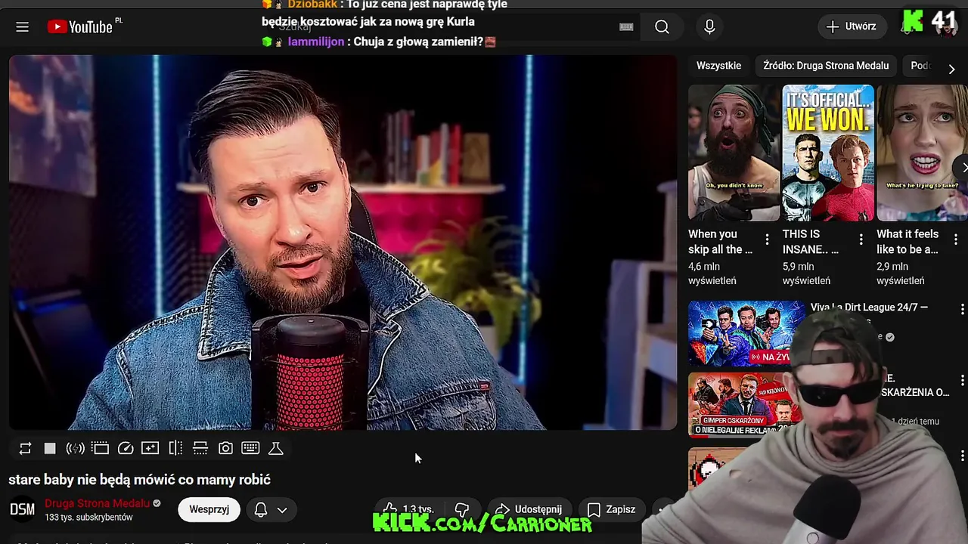Click the Utwórz create button

(852, 26)
